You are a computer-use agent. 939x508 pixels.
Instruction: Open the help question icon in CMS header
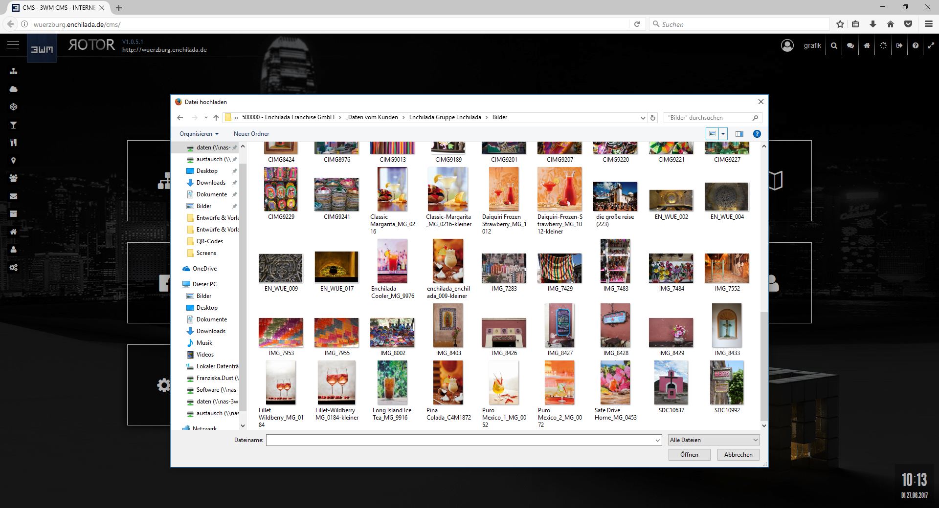(x=915, y=45)
